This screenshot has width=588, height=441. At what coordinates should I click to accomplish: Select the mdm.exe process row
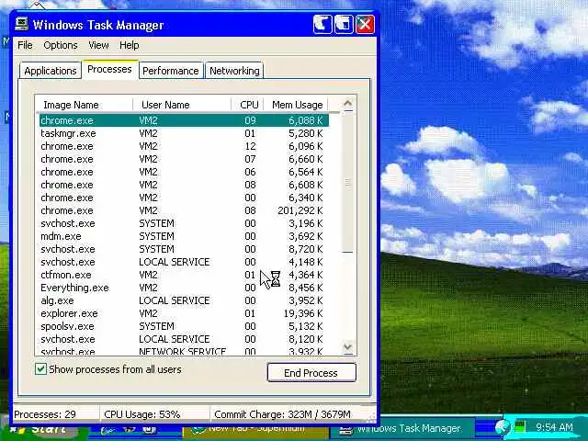[x=184, y=236]
